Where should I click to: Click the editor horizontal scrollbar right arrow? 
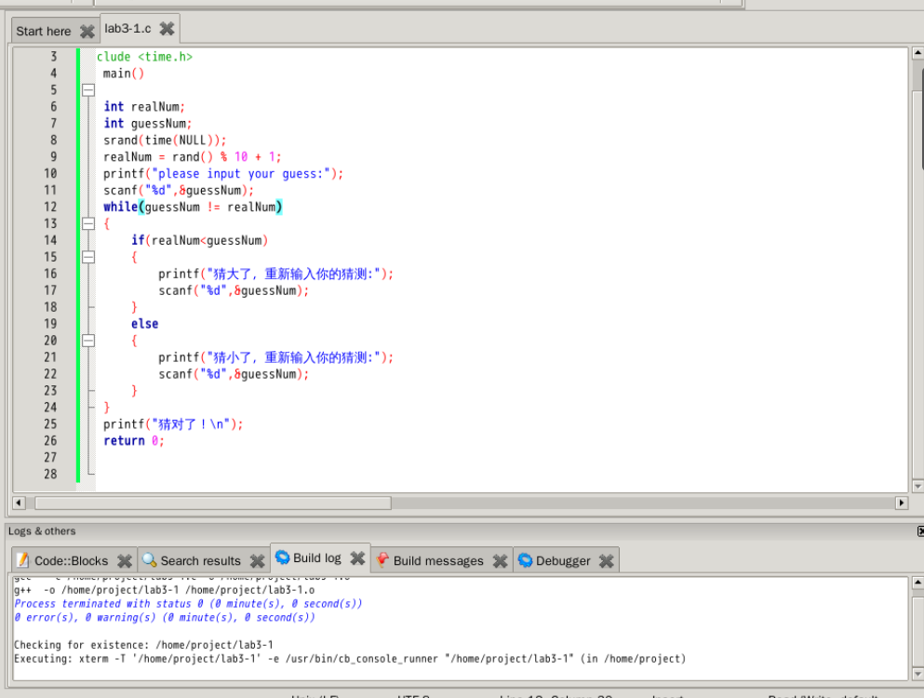901,503
